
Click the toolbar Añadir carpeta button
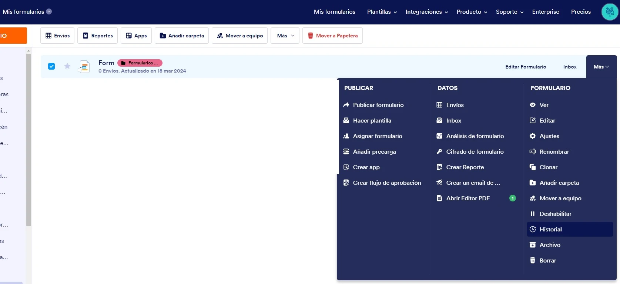182,36
